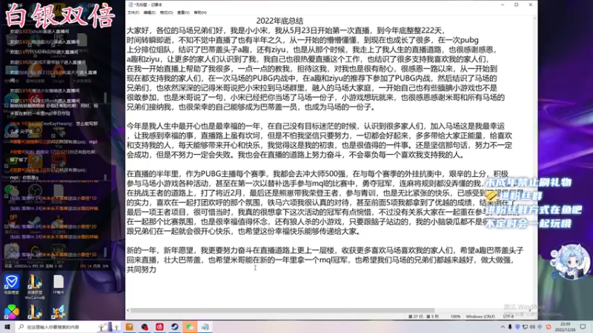Open the WeChat taskbar icon
593x333 pixels.
190,326
